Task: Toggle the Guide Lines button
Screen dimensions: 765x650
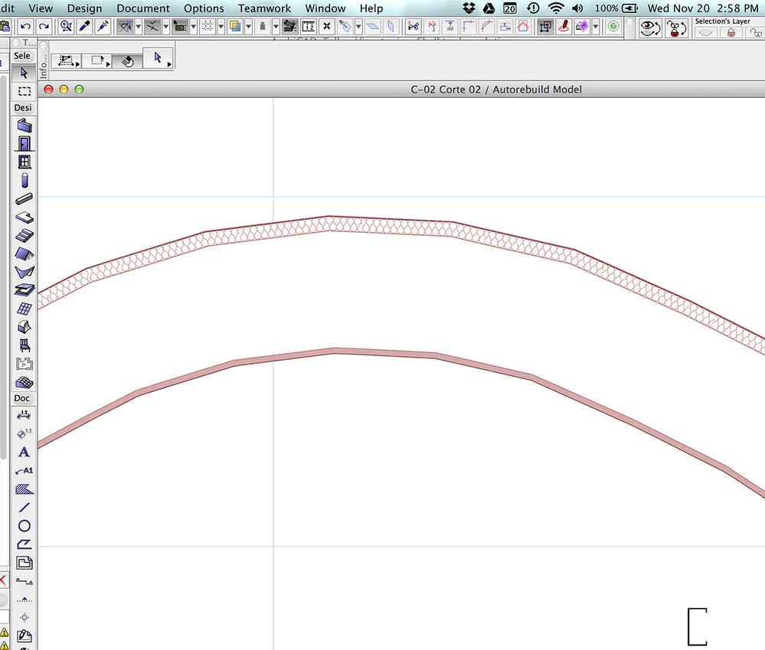Action: pos(126,26)
